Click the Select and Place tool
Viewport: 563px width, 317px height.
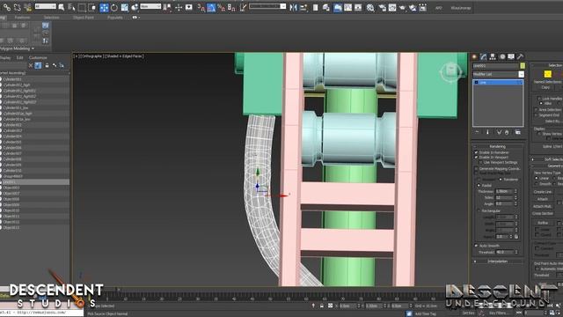[x=135, y=7]
